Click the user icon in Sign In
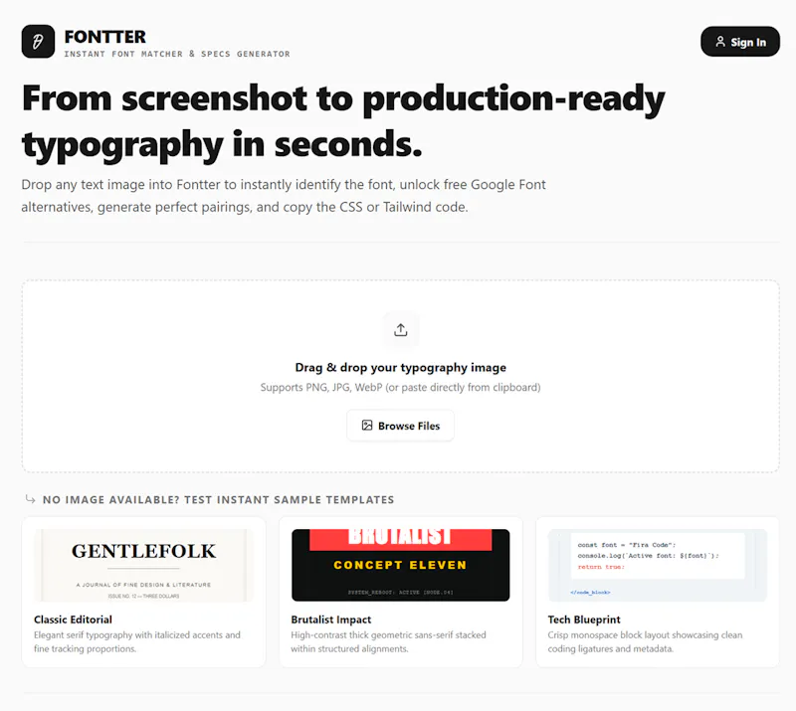The width and height of the screenshot is (796, 711). pos(719,42)
